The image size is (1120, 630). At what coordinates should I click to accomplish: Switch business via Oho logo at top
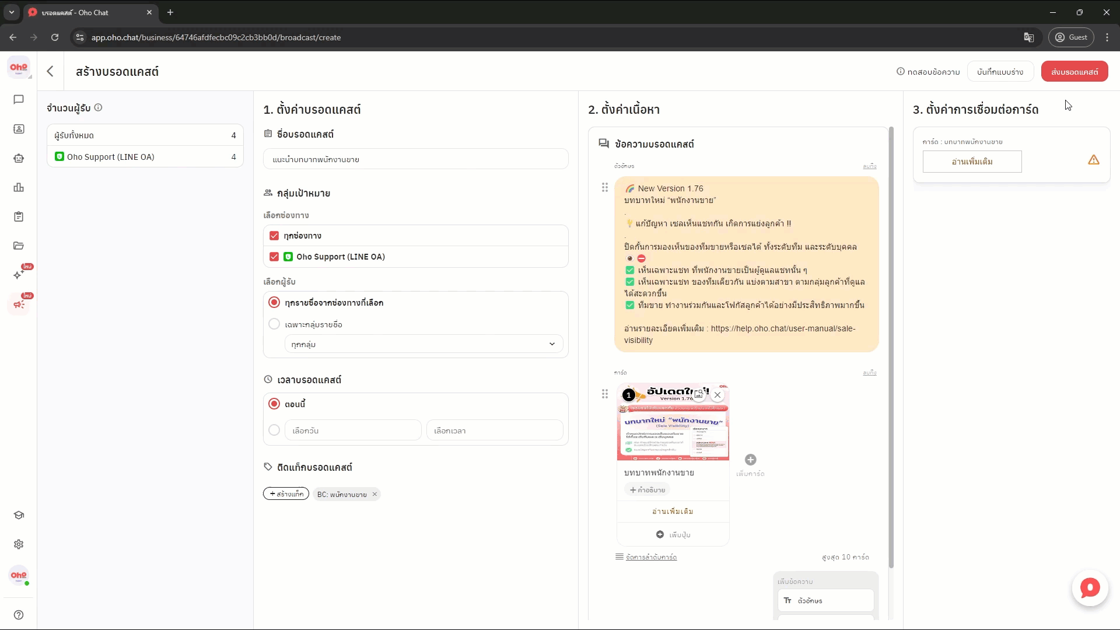pos(19,68)
